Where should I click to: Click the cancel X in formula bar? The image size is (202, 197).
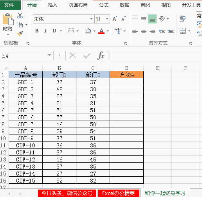(x=73, y=56)
